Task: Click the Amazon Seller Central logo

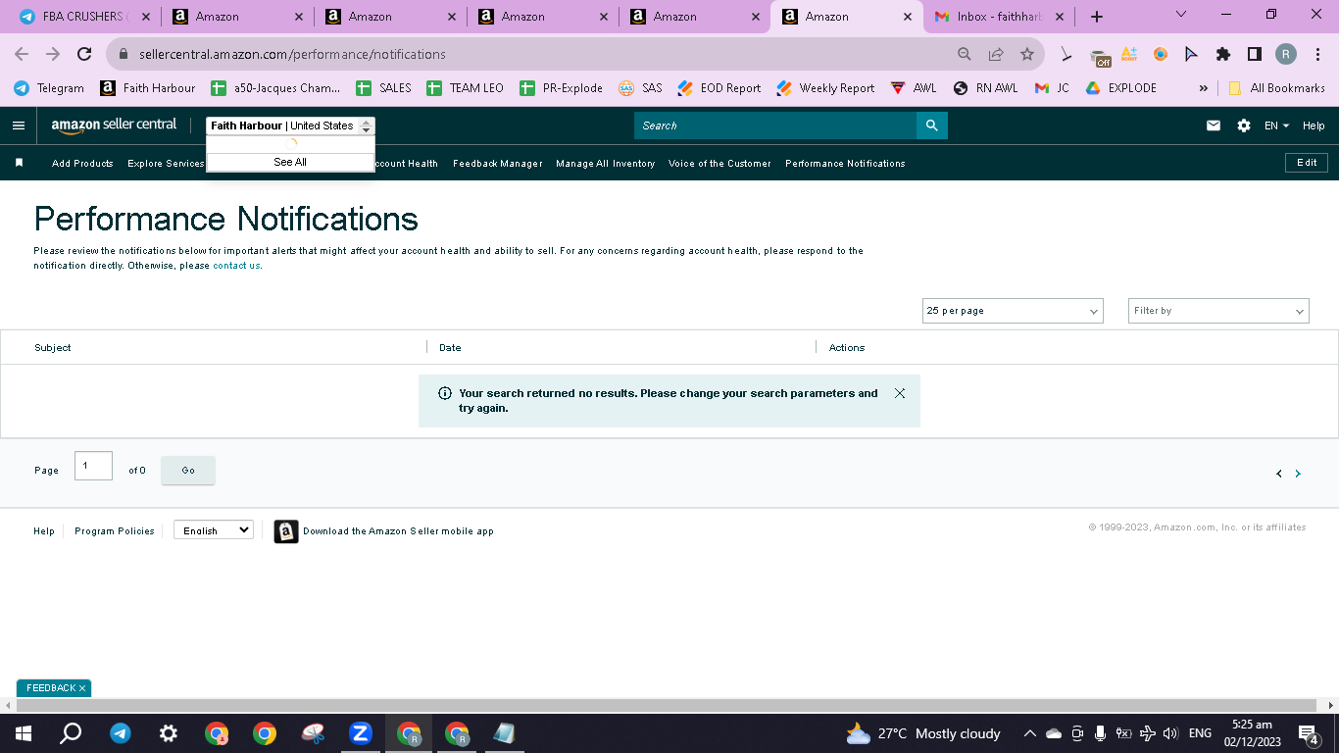Action: [x=114, y=125]
